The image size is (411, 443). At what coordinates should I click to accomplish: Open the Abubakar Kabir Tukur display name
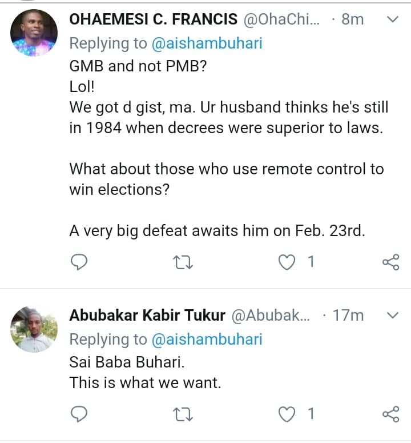pyautogui.click(x=146, y=315)
